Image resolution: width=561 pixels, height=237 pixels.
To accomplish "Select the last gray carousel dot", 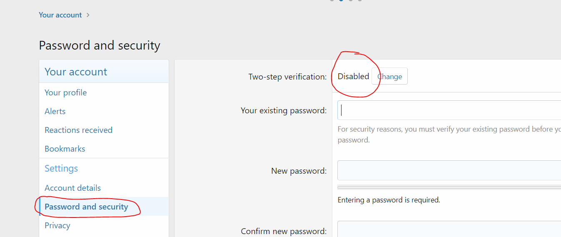I will pos(360,0).
